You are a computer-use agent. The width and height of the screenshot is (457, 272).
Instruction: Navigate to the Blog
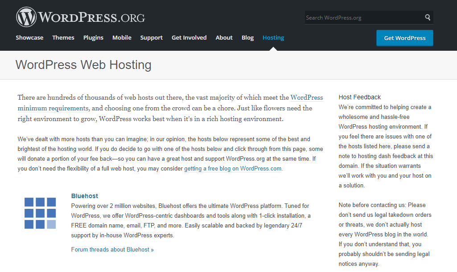click(x=247, y=38)
